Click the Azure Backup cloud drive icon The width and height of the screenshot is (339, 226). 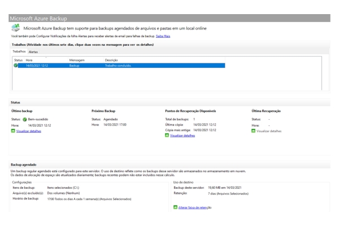16,28
